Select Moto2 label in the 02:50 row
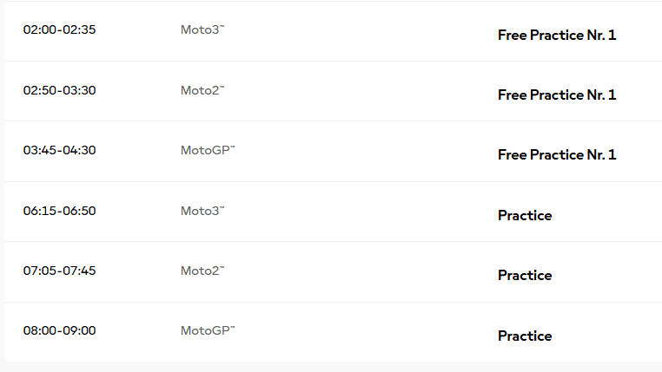Image resolution: width=662 pixels, height=372 pixels. [202, 90]
